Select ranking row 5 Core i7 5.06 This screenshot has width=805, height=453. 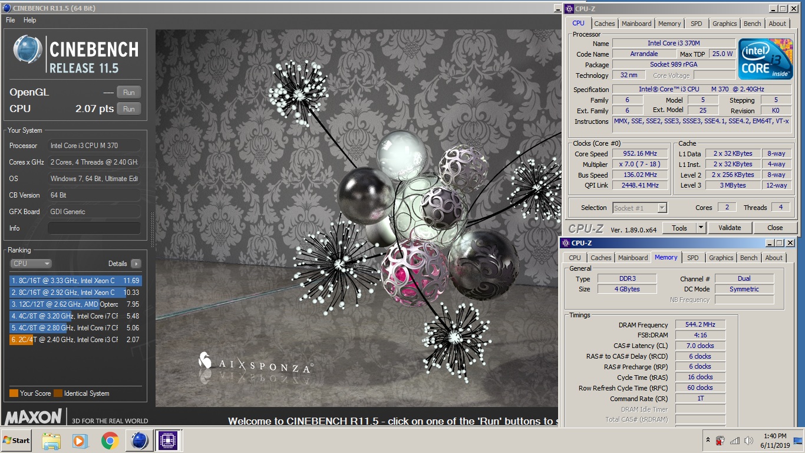coord(75,328)
